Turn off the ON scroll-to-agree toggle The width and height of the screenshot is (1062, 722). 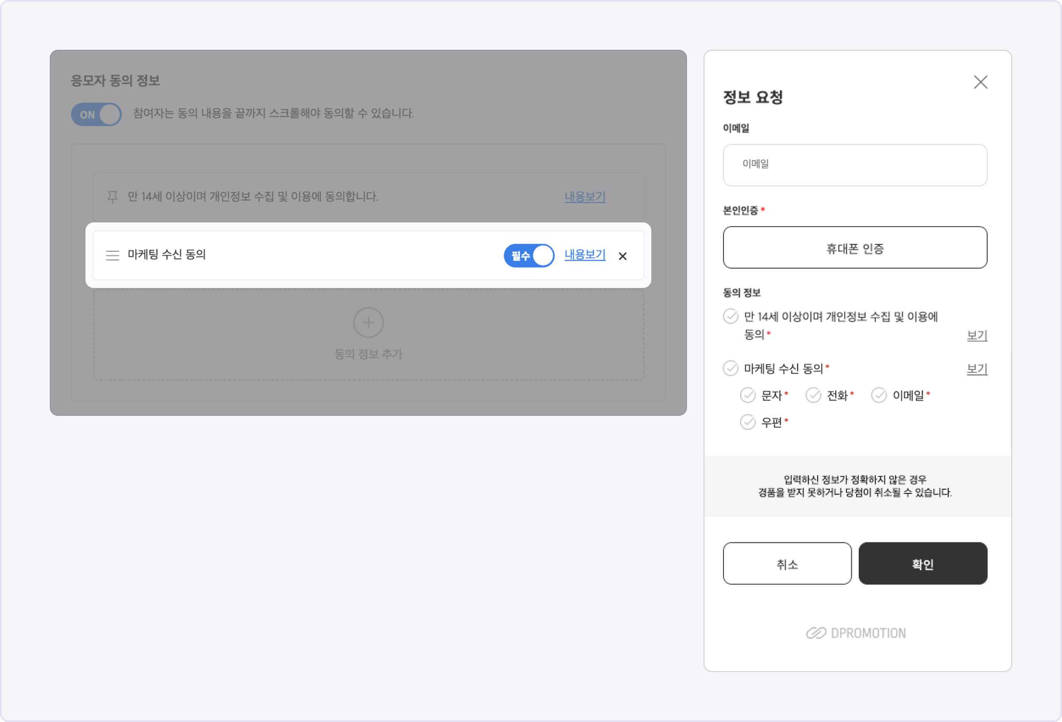96,114
